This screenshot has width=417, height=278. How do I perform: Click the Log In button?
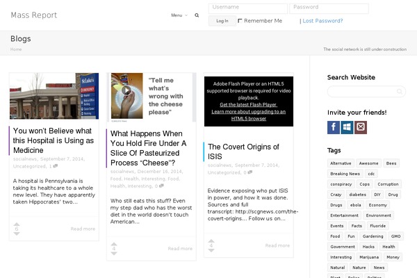pos(222,21)
